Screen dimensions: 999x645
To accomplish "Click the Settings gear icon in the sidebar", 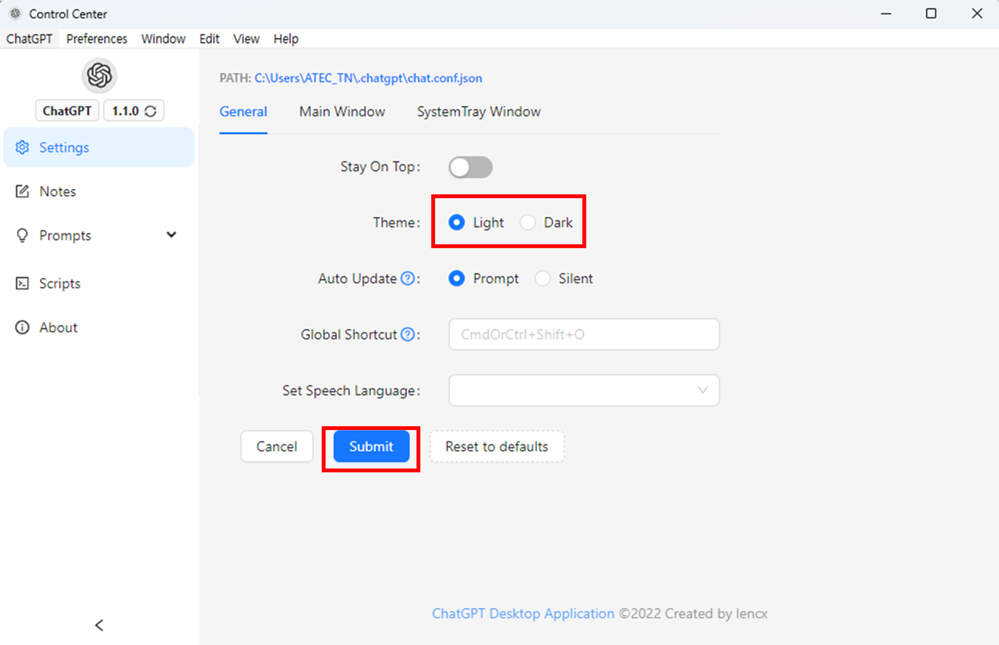I will 22,147.
